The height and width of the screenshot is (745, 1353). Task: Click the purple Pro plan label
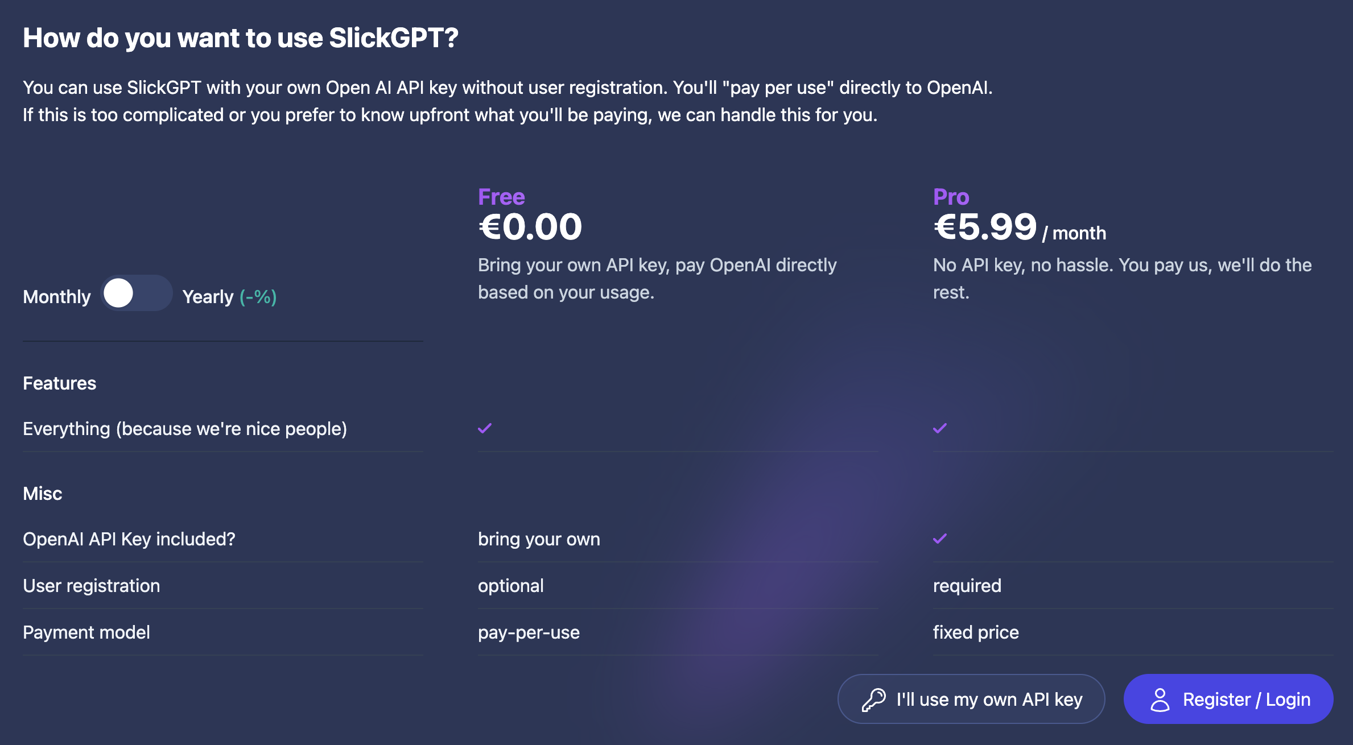point(950,196)
